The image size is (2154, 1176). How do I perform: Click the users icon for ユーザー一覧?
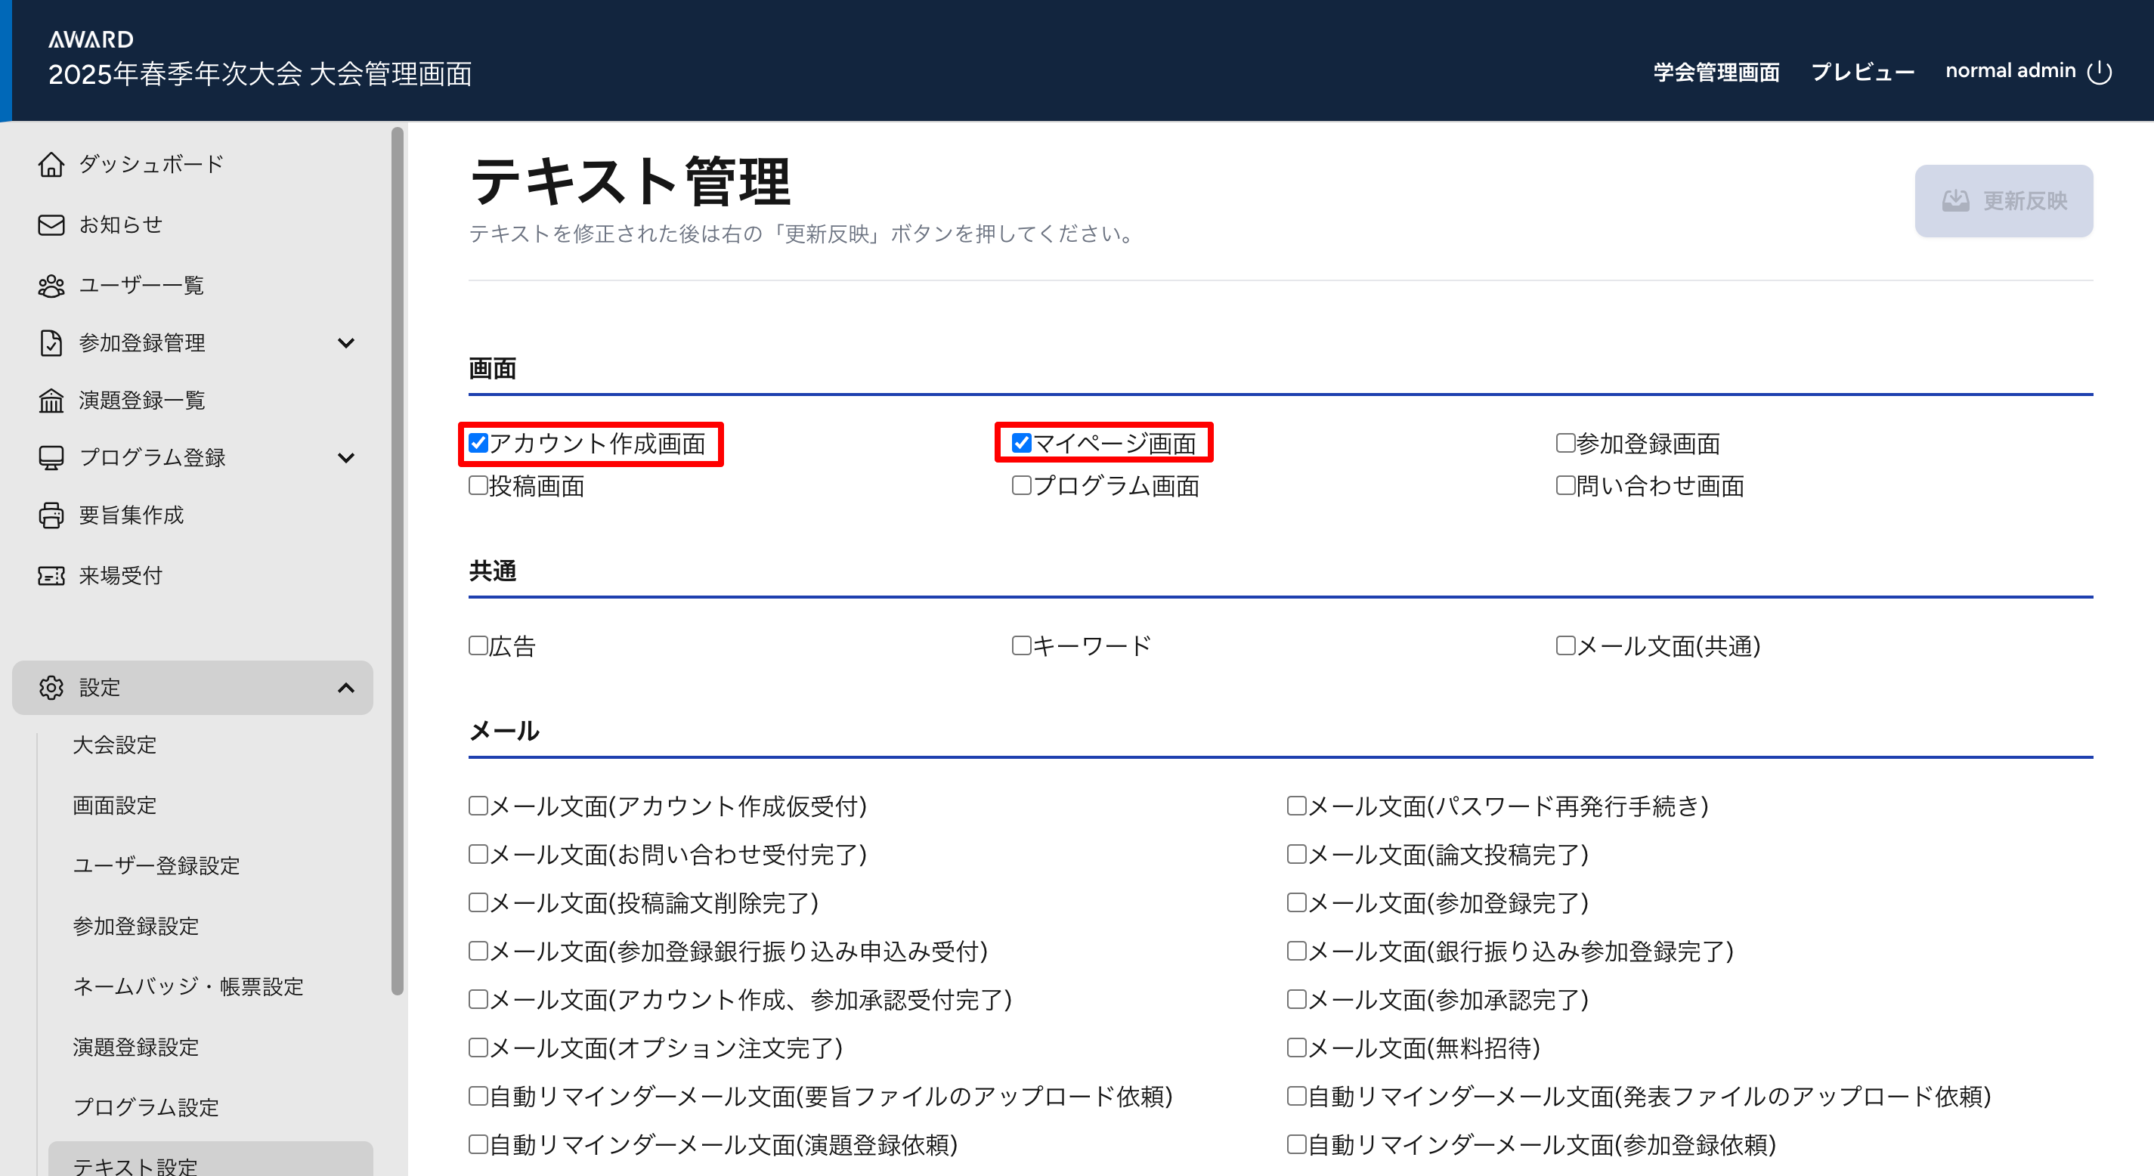(x=51, y=286)
